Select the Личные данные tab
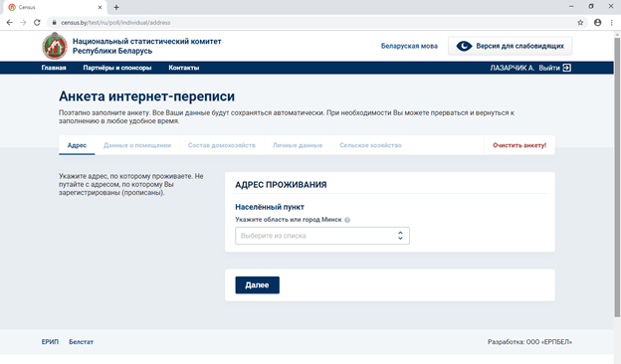This screenshot has height=364, width=621. pyautogui.click(x=298, y=145)
